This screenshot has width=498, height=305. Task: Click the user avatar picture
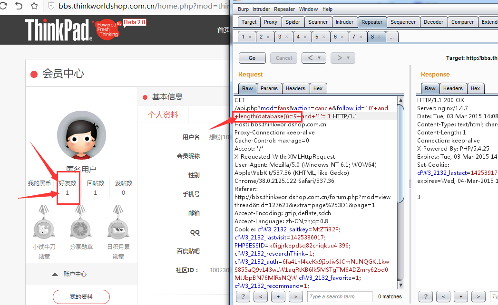(81, 135)
